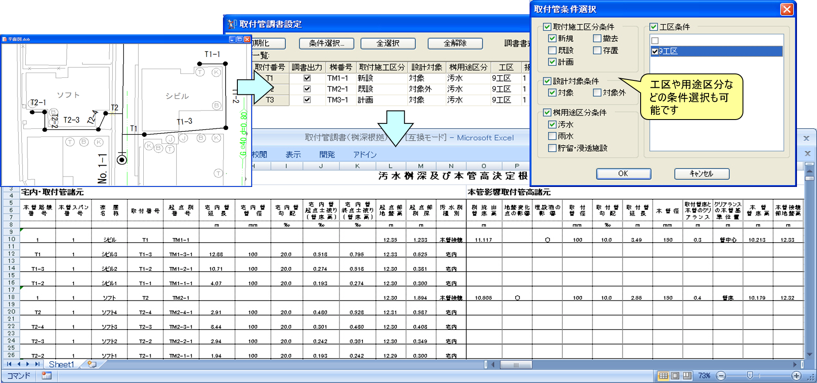Viewport: 817px width, 383px height.
Task: Click the macro record icon in status bar
Action: [x=47, y=376]
